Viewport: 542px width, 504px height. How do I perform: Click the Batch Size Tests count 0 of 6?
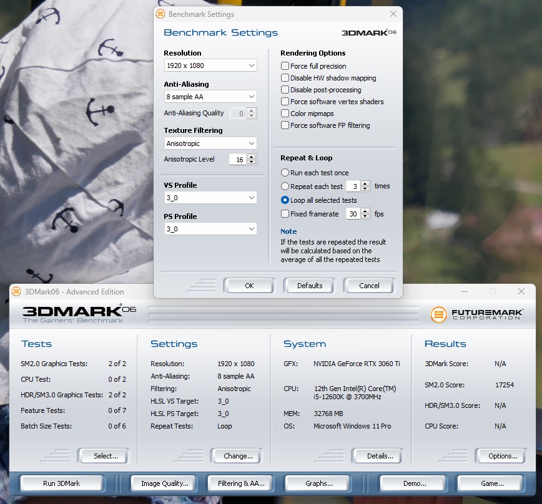click(117, 426)
